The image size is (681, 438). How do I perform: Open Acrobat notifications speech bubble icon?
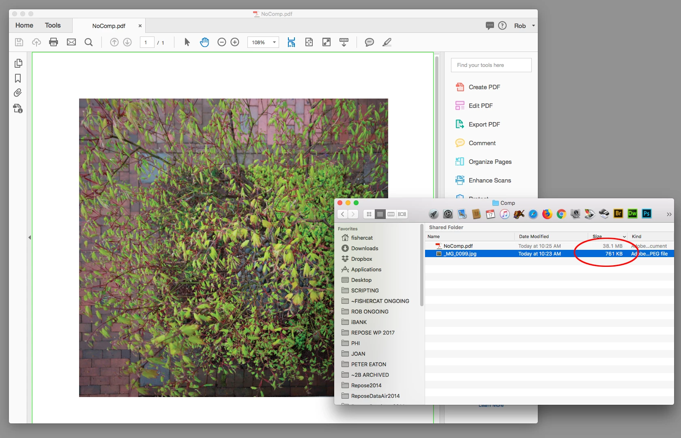coord(490,26)
